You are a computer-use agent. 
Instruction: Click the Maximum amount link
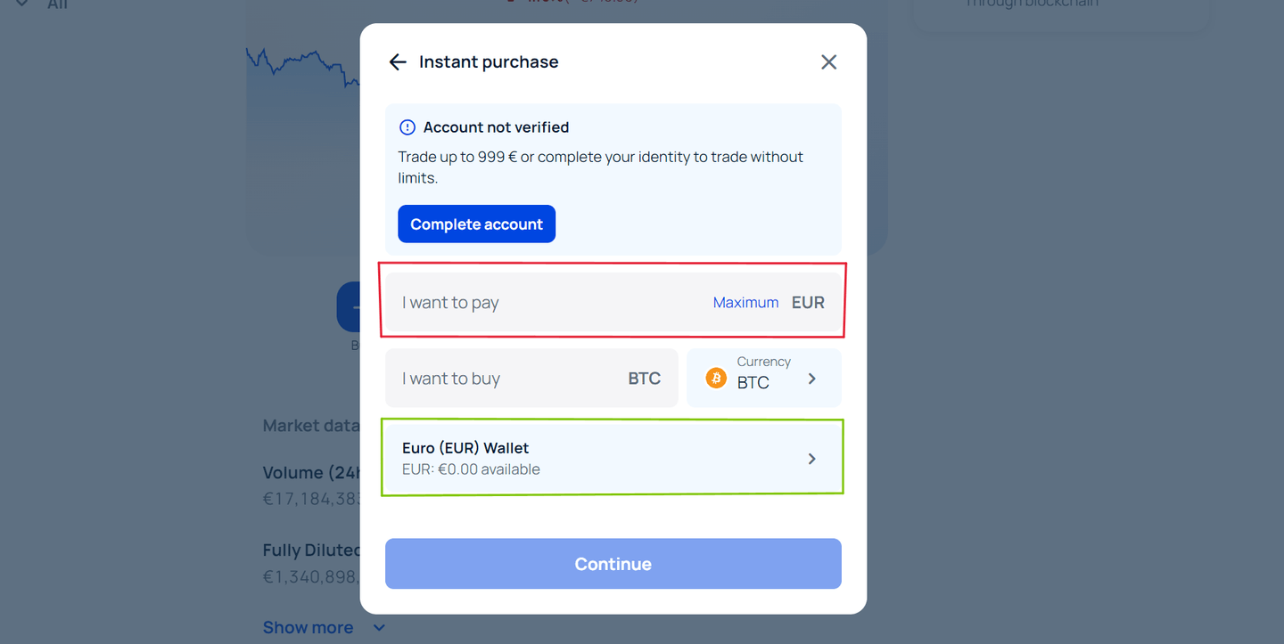[x=745, y=303]
